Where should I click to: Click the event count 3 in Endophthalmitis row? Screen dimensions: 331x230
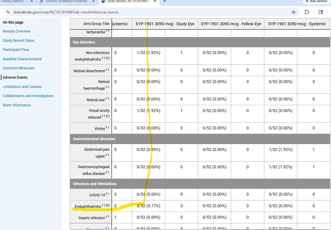181,206
